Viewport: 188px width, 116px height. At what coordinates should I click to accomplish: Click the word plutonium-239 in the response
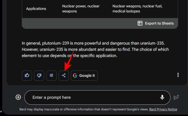pyautogui.click(x=55, y=43)
